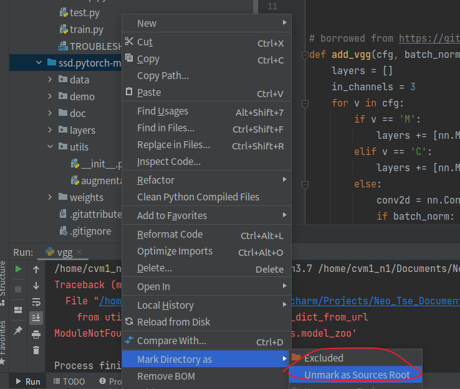Open Mark Directory as submenu
The image size is (460, 389).
coord(206,359)
